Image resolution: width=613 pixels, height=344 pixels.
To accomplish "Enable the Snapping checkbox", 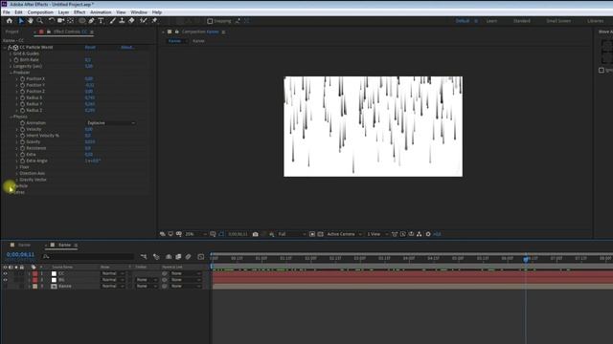I will [x=210, y=21].
